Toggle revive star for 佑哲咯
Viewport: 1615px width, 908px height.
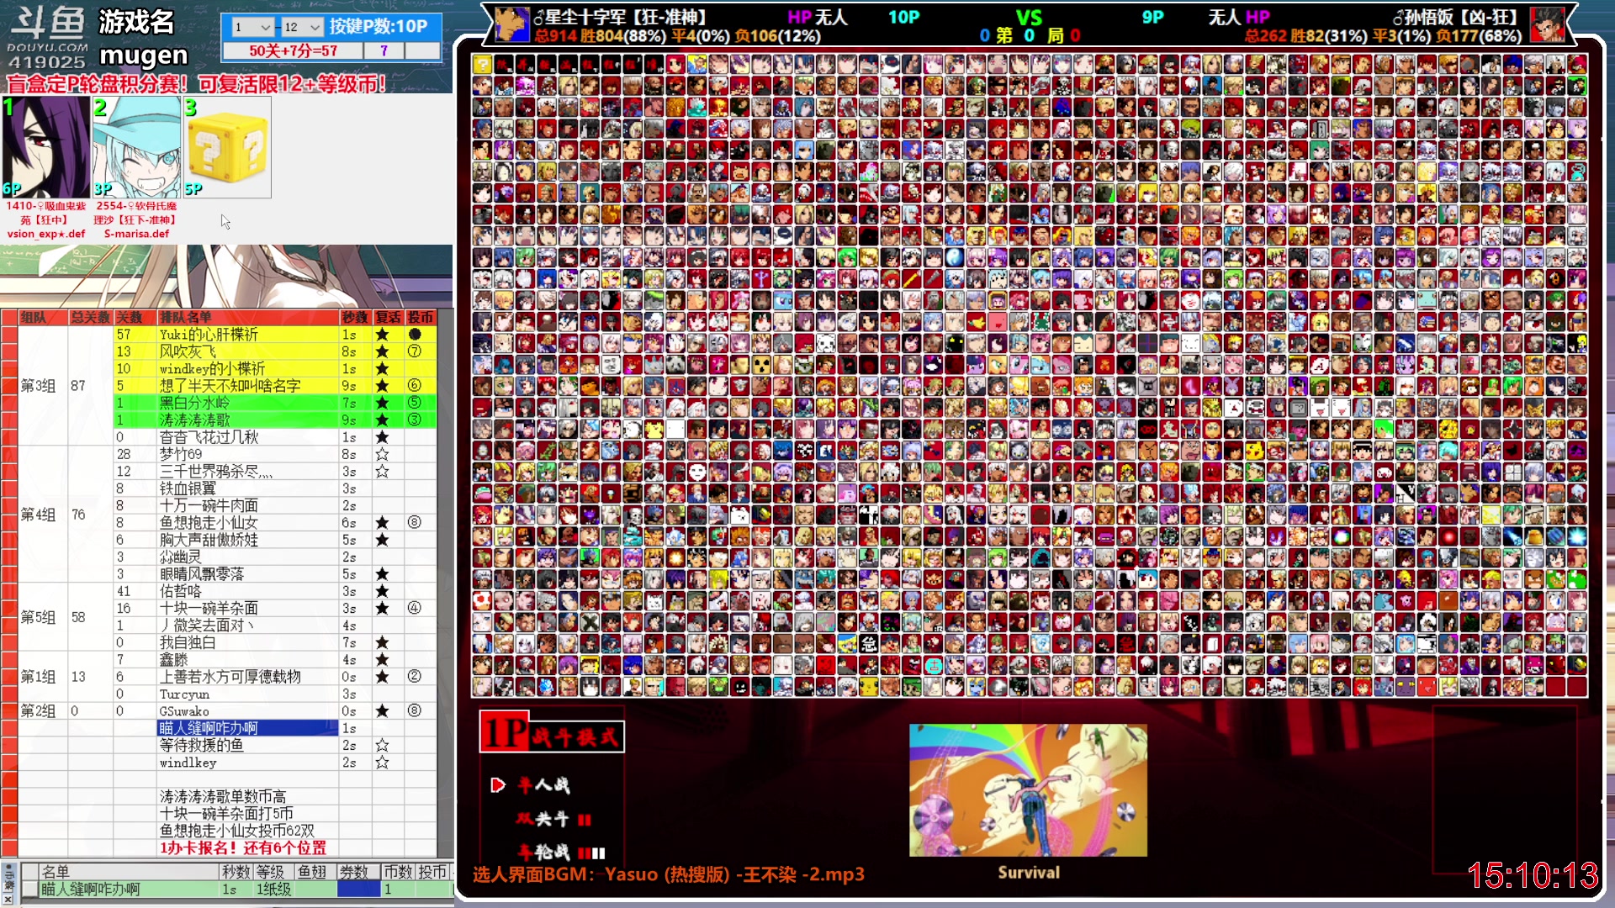point(382,591)
